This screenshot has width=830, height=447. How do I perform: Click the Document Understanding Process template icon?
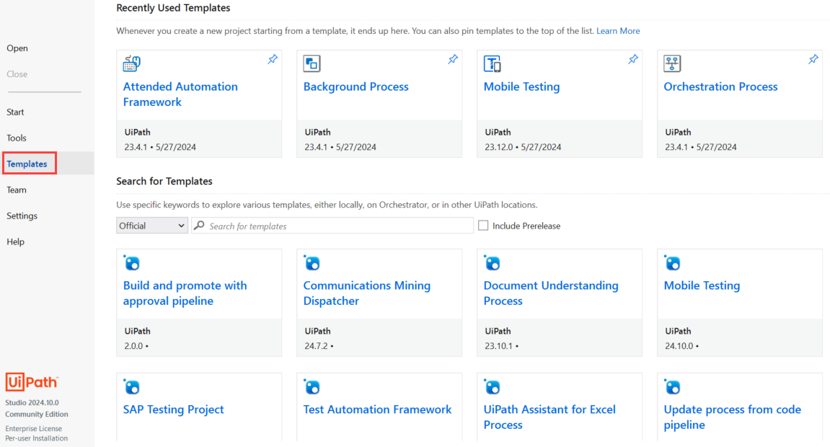pos(492,263)
